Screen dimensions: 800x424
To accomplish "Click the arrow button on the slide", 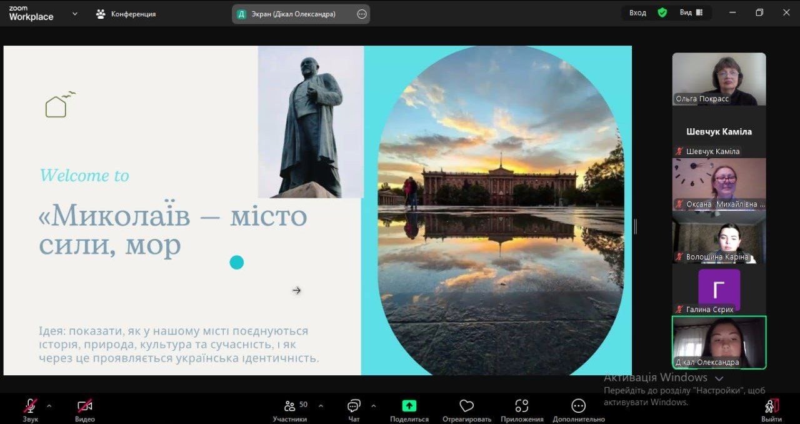I will (x=297, y=290).
